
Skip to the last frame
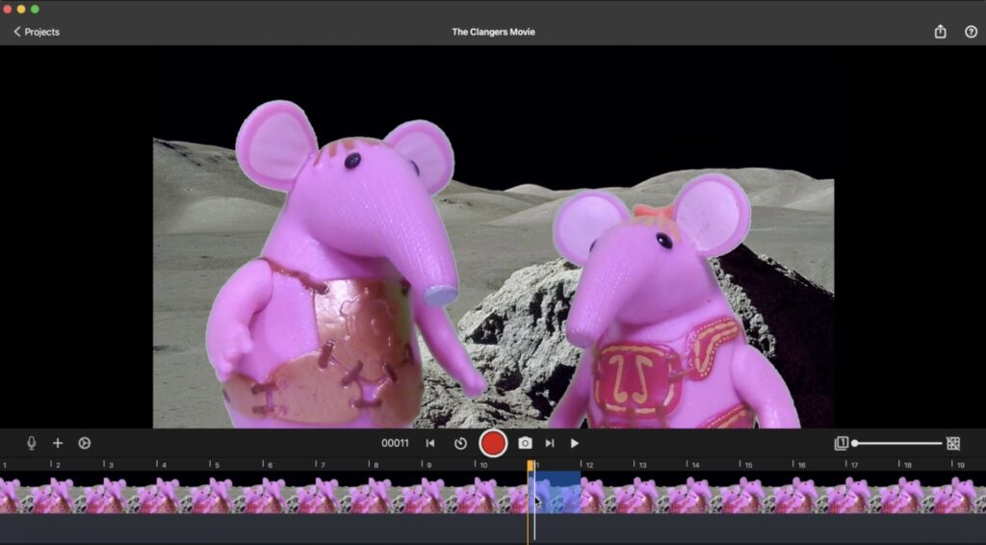(x=550, y=443)
